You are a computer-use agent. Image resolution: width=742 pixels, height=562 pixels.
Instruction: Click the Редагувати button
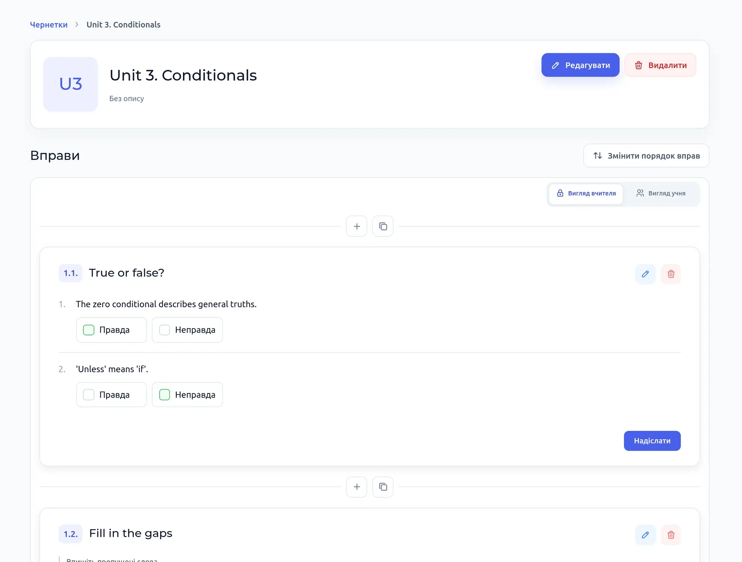(x=580, y=65)
